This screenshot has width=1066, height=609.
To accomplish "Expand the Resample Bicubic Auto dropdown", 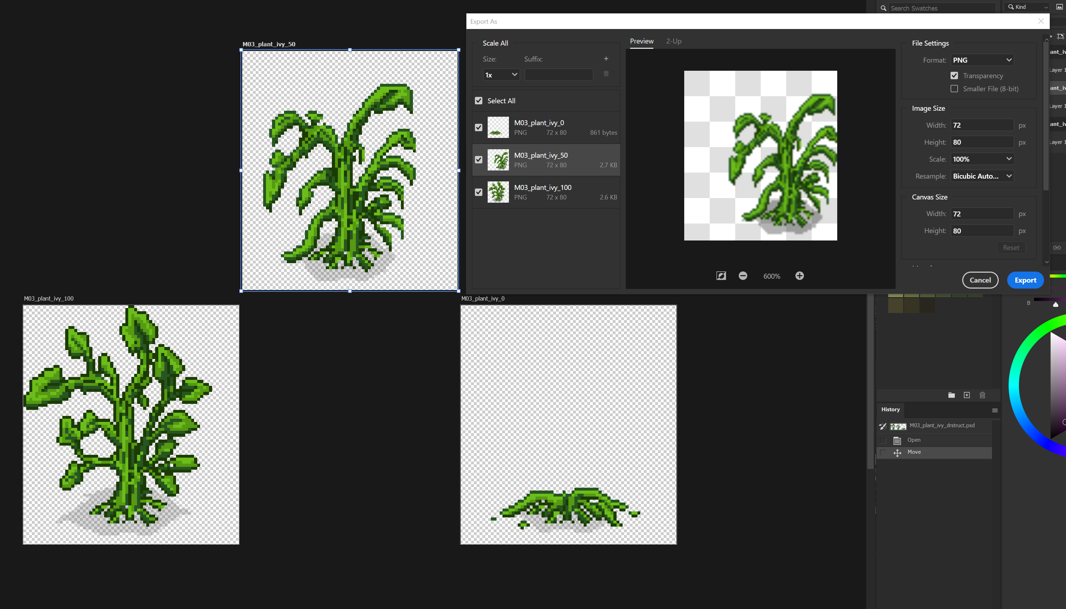I will 982,176.
